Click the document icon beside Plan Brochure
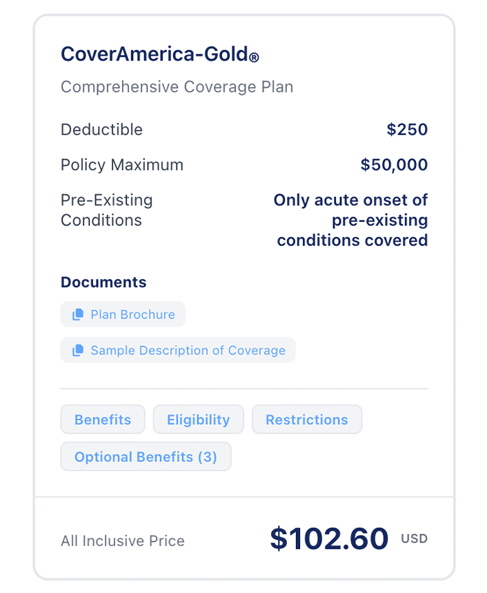Viewport: 487px width, 593px height. click(78, 314)
